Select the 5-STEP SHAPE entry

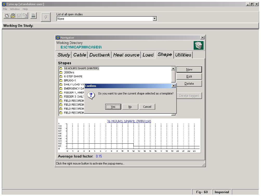(x=73, y=76)
